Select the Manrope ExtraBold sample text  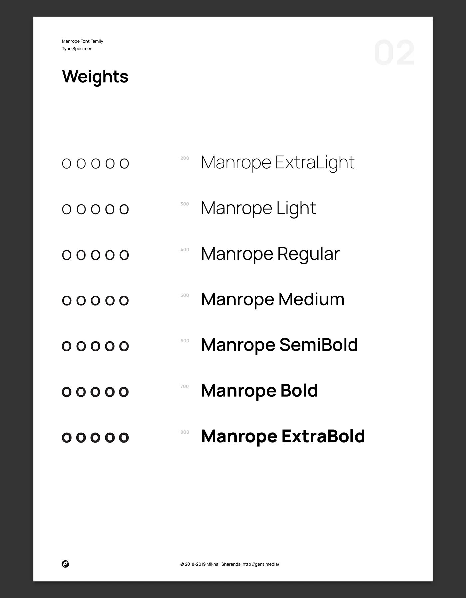click(x=283, y=436)
